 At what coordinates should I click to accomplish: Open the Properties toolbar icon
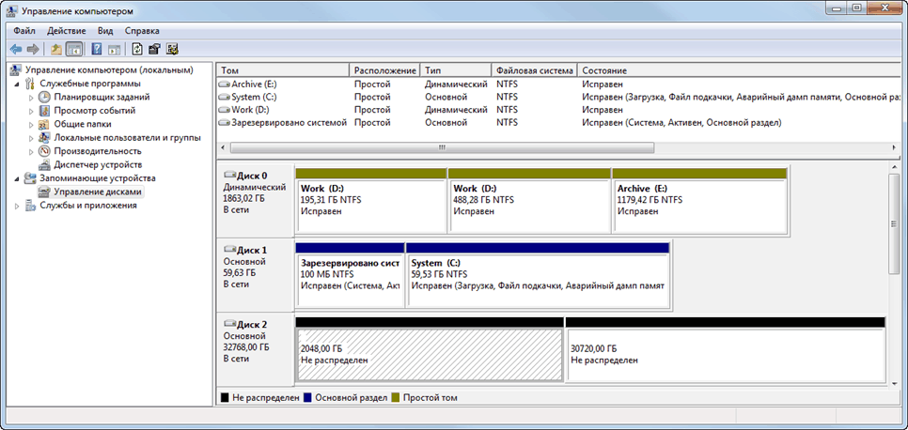click(155, 49)
